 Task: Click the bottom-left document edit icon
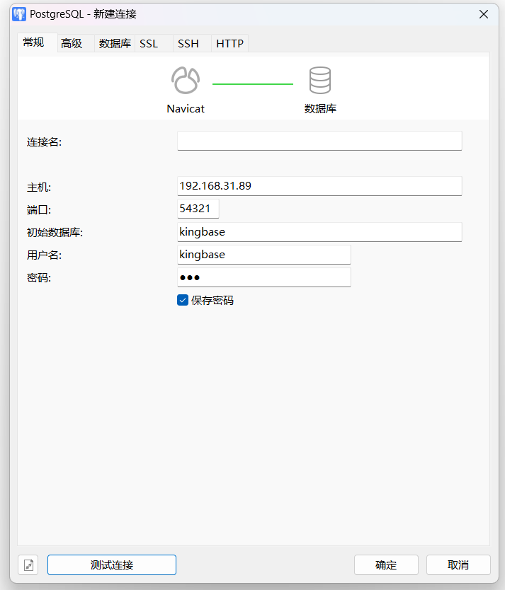coord(28,565)
